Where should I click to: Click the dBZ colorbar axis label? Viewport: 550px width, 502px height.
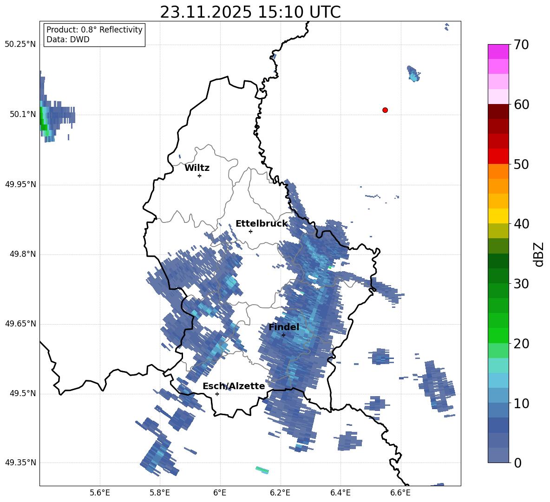tap(539, 254)
